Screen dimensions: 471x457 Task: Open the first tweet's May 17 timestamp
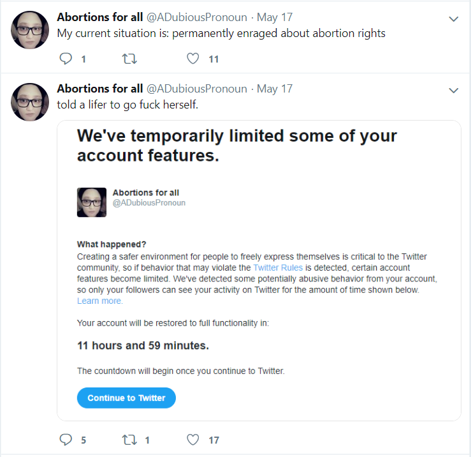pyautogui.click(x=275, y=17)
